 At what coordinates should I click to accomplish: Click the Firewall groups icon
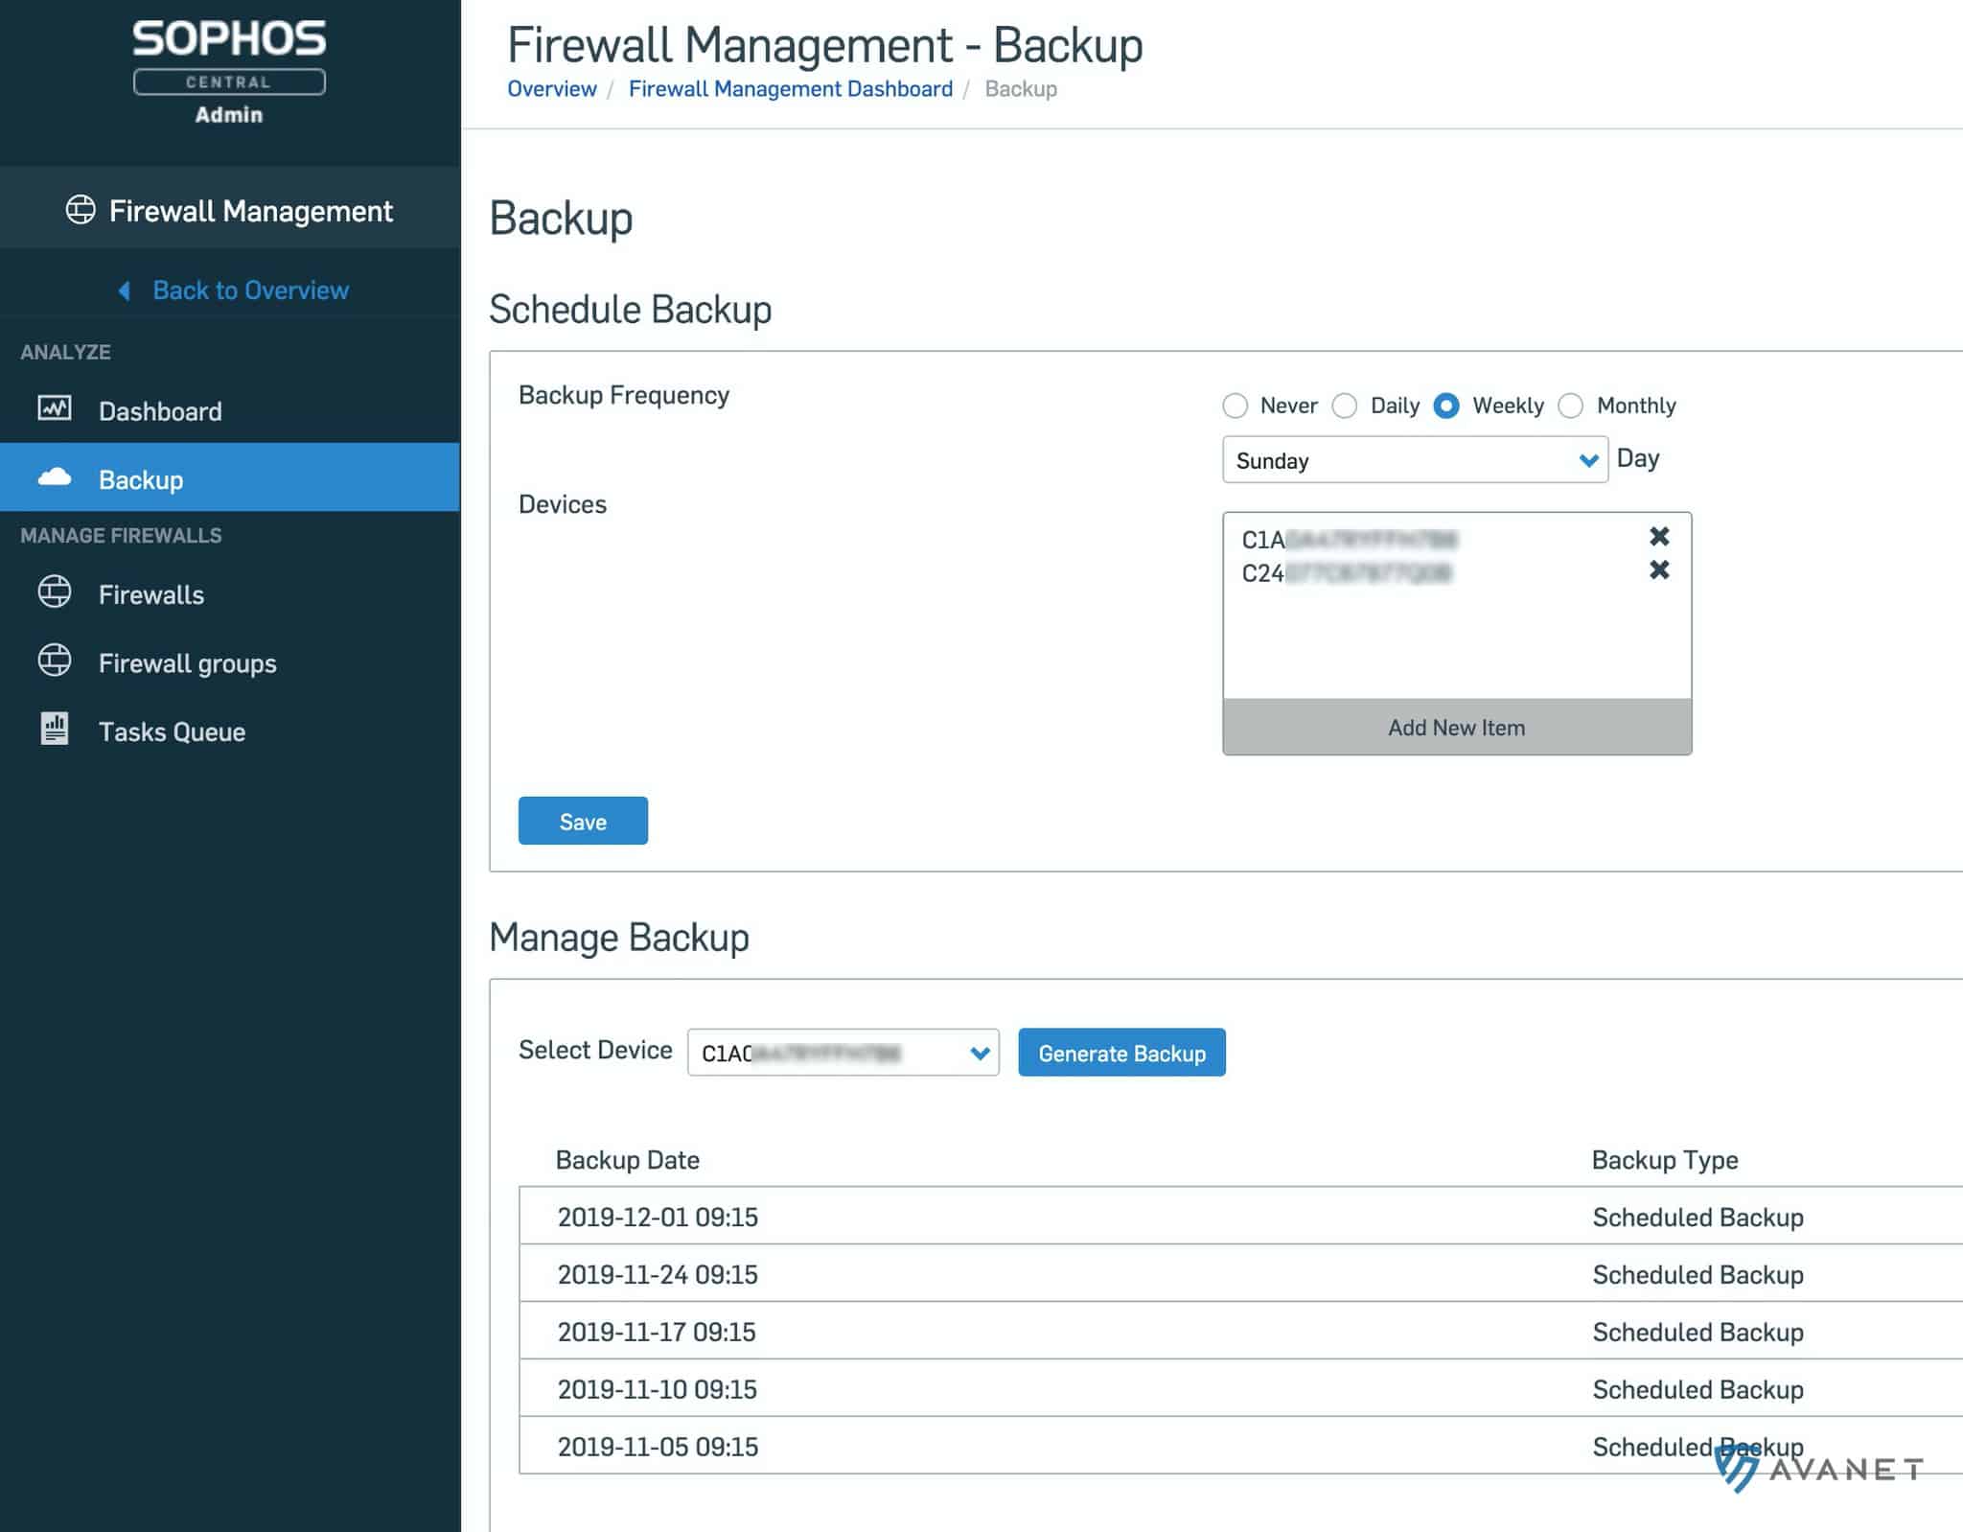coord(55,662)
